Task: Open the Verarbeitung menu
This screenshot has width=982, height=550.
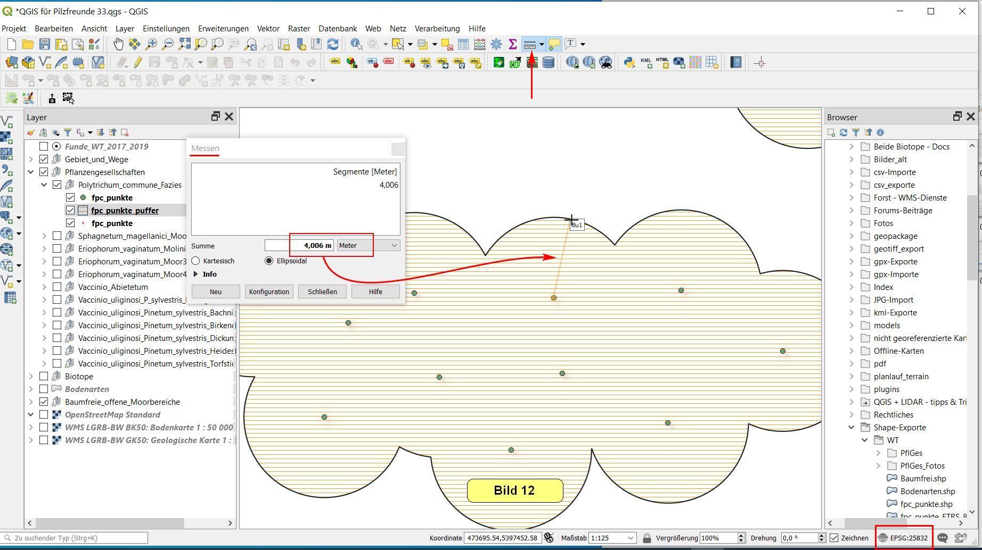Action: 437,28
